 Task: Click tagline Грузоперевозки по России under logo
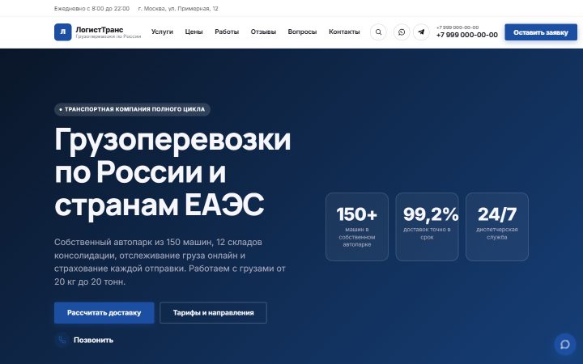pos(109,36)
